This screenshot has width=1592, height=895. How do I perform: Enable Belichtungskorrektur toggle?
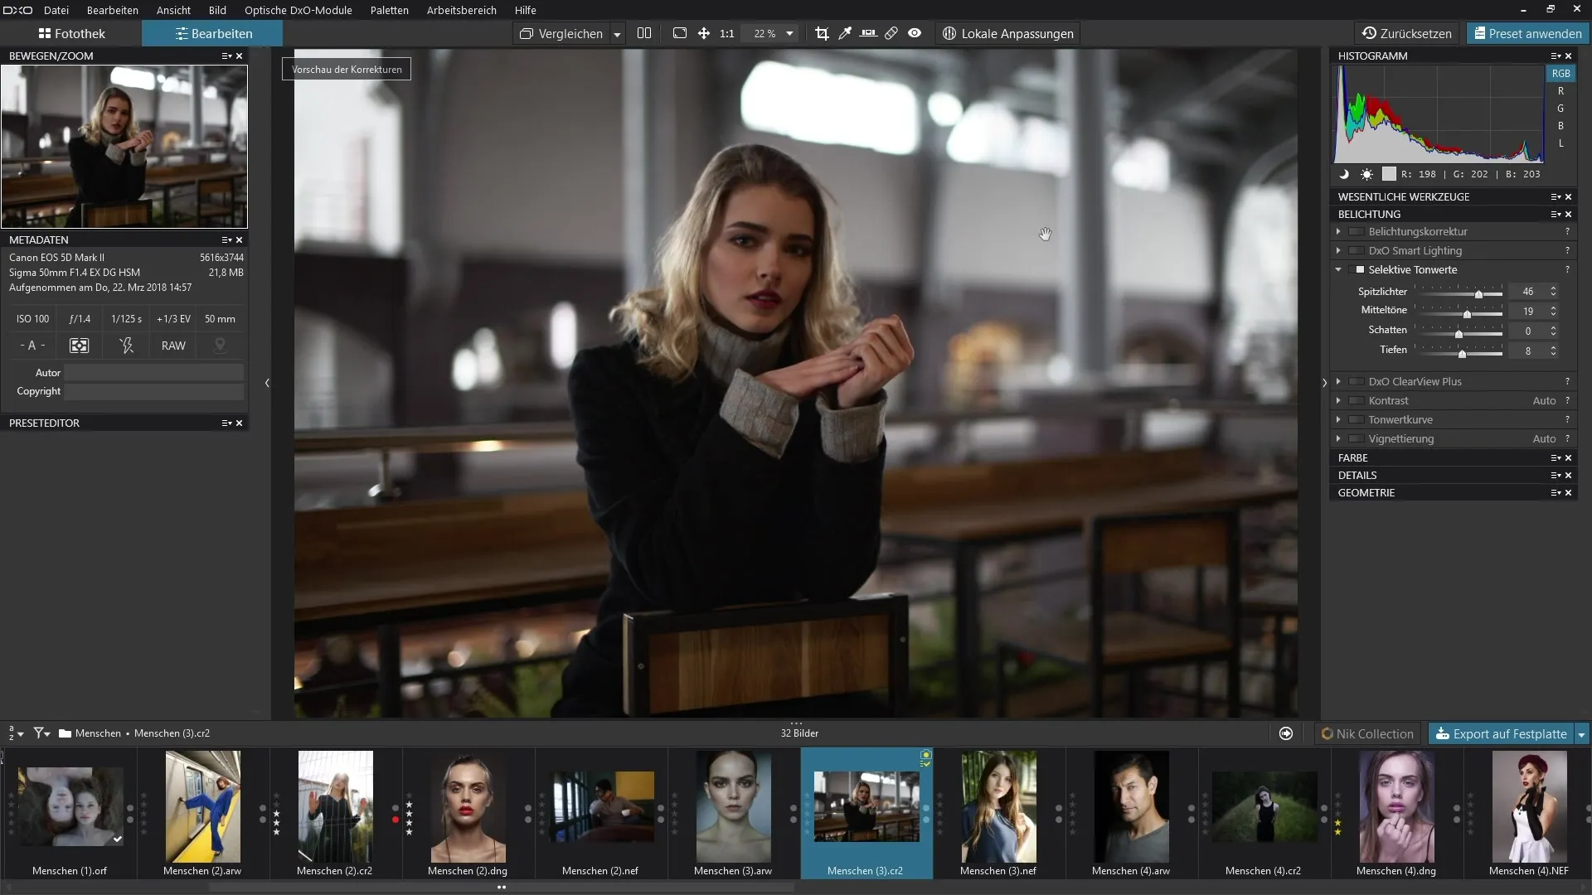[1357, 231]
